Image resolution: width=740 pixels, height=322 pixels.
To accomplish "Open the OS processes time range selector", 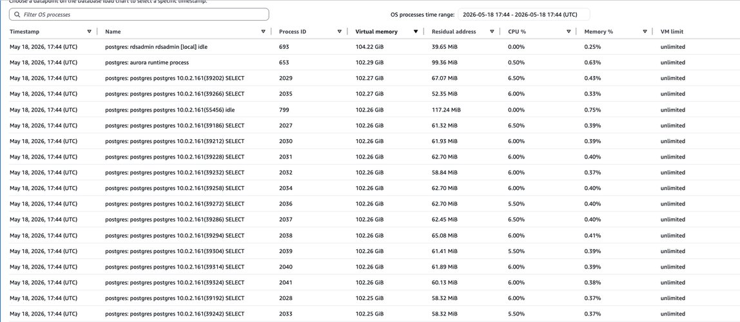I will (x=524, y=15).
